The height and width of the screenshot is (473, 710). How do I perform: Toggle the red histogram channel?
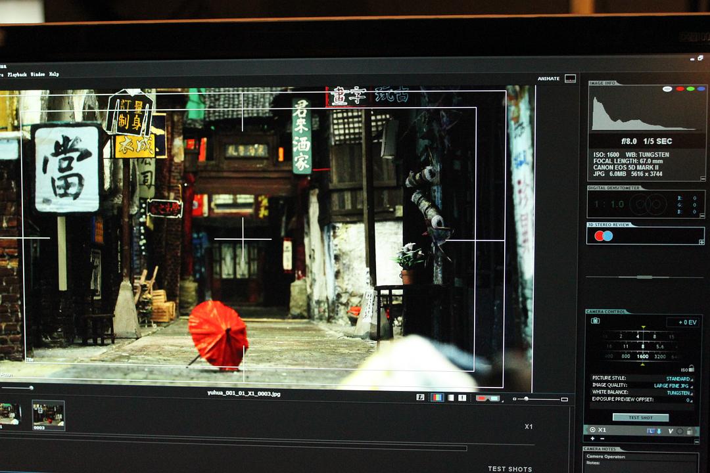pos(680,89)
